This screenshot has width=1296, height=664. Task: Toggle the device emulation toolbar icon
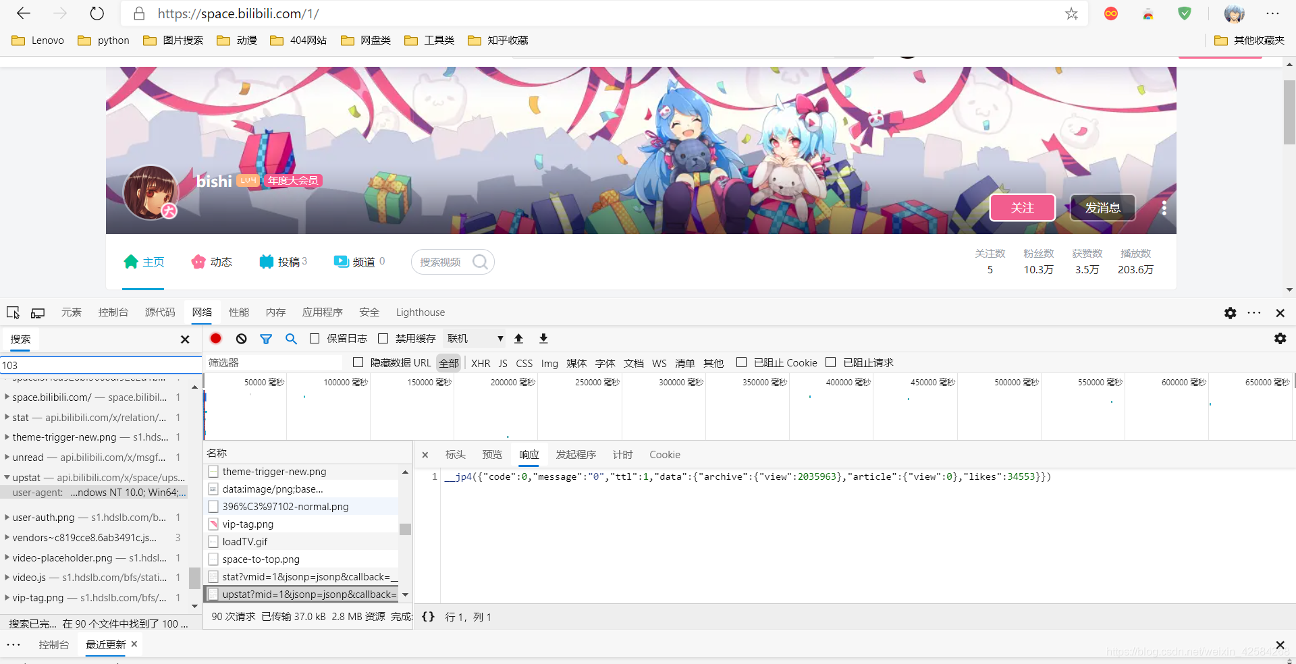point(38,312)
